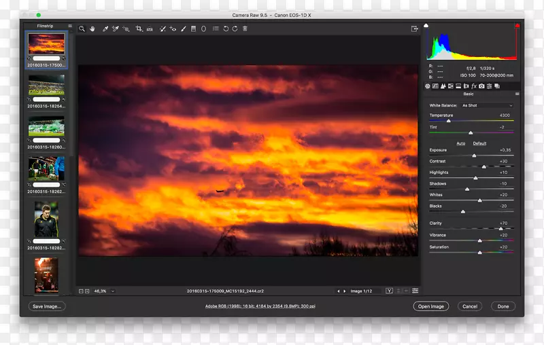Switch to the HSL / Grayscale panel tab

pos(451,86)
